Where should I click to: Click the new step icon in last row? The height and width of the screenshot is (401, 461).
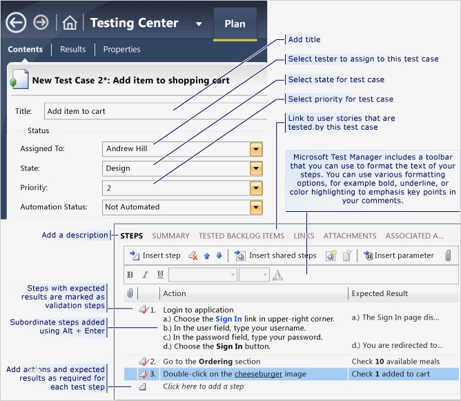pyautogui.click(x=143, y=387)
